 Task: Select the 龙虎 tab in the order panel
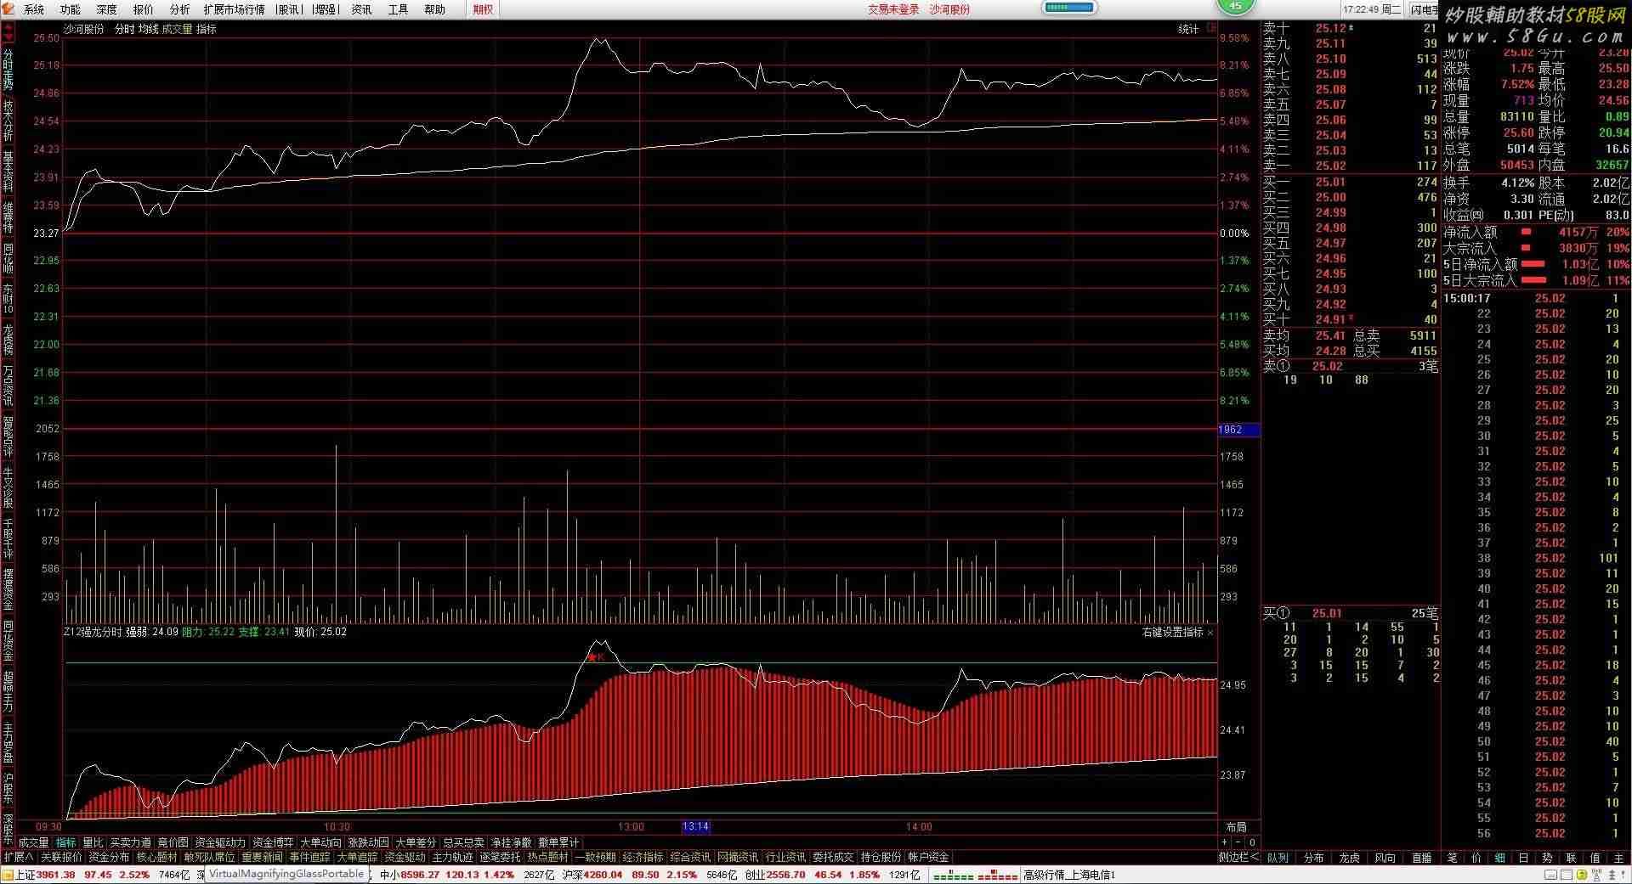1350,858
